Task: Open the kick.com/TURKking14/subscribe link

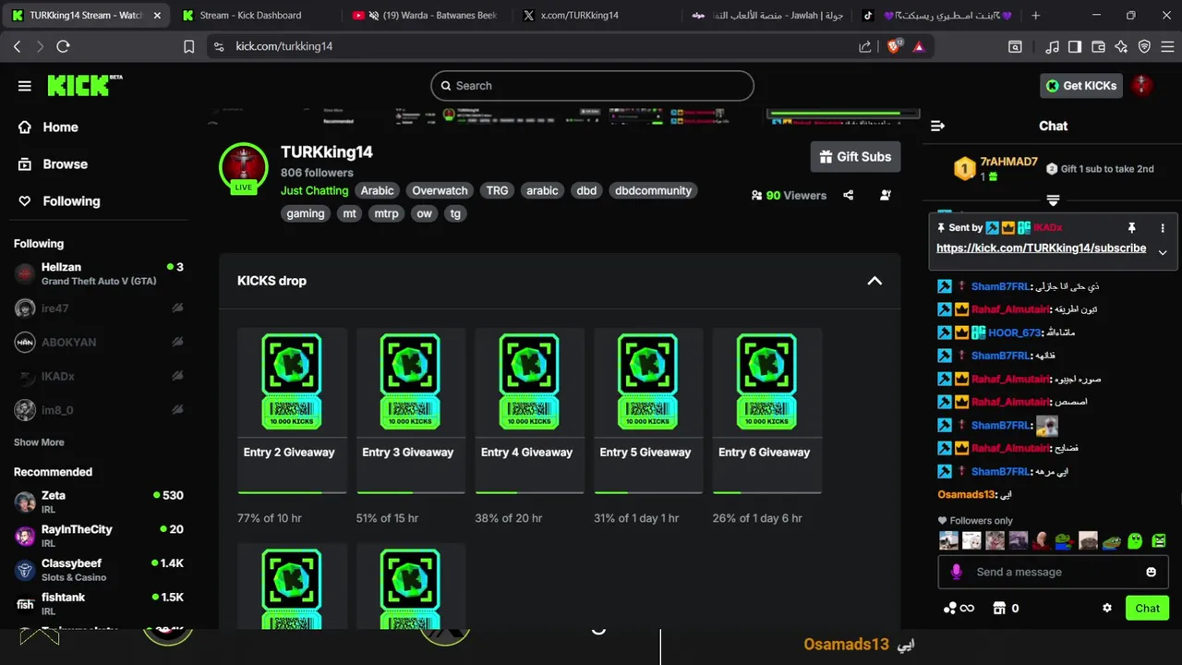Action: coord(1041,248)
